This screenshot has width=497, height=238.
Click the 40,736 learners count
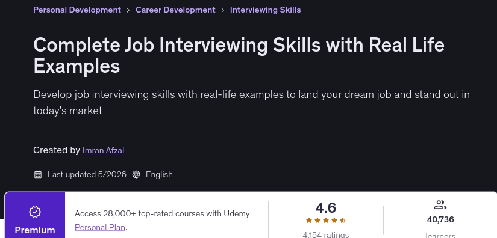point(440,219)
